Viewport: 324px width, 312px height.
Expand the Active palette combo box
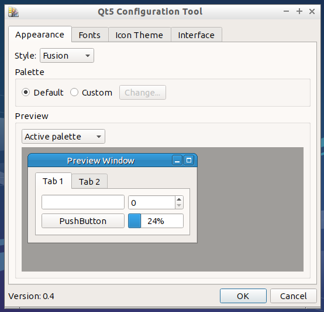click(x=63, y=137)
